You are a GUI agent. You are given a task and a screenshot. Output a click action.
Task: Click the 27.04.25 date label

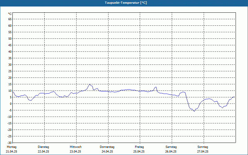(203, 152)
